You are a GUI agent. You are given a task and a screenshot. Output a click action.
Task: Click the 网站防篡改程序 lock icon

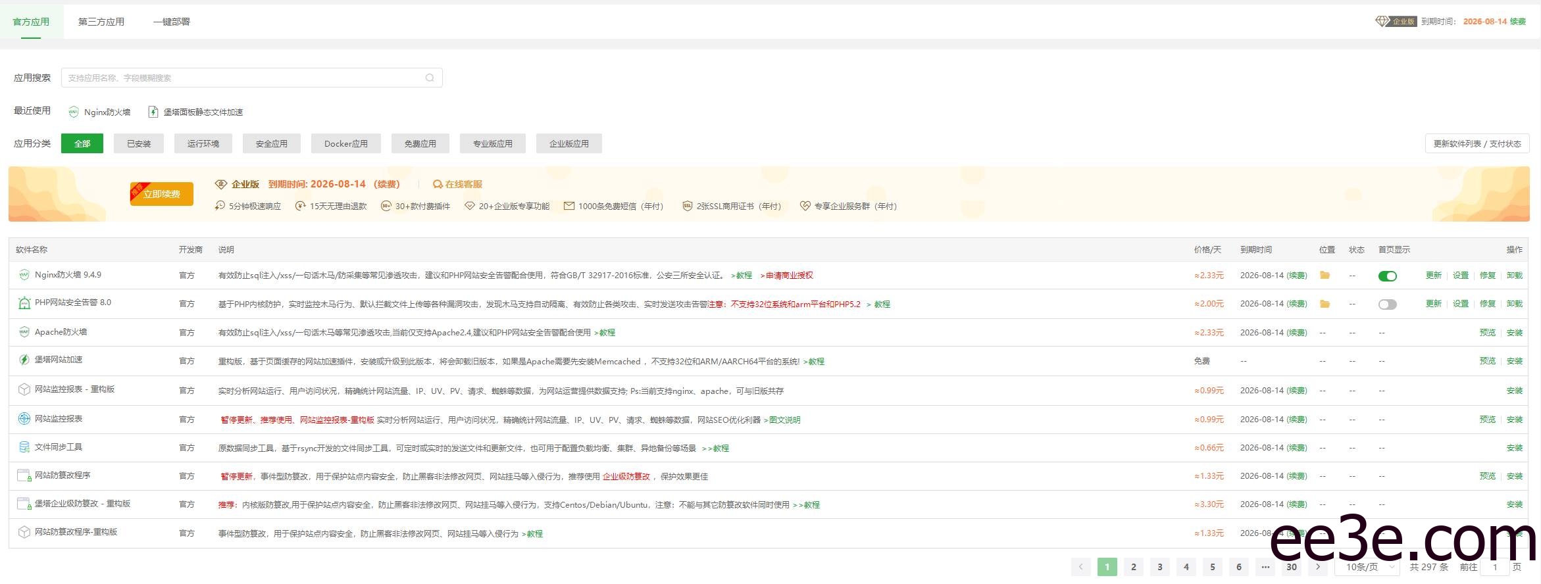(x=24, y=475)
